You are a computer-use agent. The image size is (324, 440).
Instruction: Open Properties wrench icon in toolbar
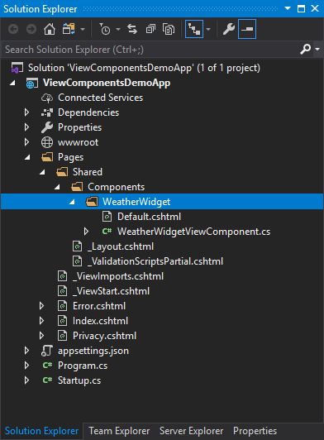pyautogui.click(x=229, y=29)
